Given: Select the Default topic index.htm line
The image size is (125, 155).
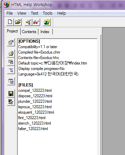Looking at the screenshot, I should click(x=53, y=63).
